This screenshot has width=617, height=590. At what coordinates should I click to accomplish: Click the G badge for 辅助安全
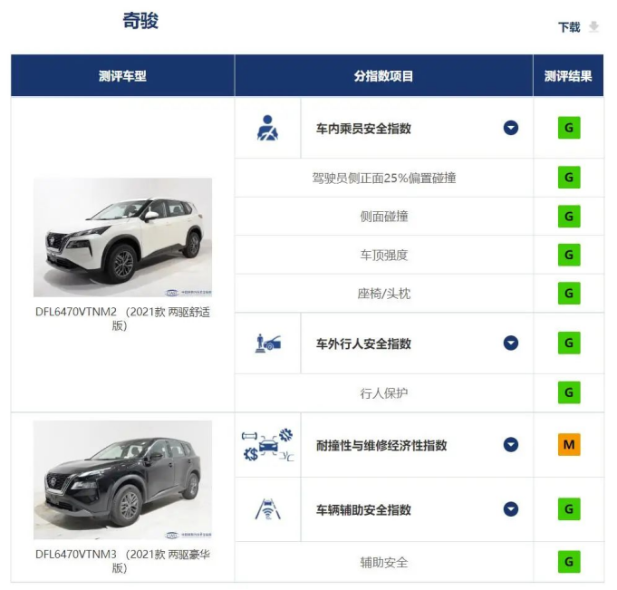point(569,562)
